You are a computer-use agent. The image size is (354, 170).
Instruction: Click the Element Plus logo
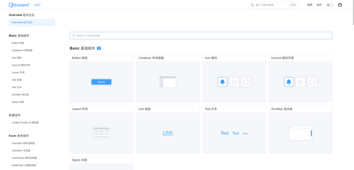[19, 5]
